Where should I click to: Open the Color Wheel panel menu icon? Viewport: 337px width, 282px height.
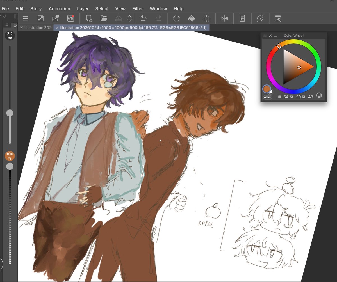point(265,36)
